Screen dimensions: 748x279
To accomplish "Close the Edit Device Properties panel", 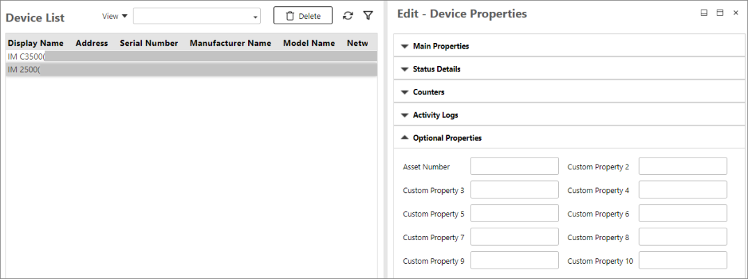I will (735, 13).
